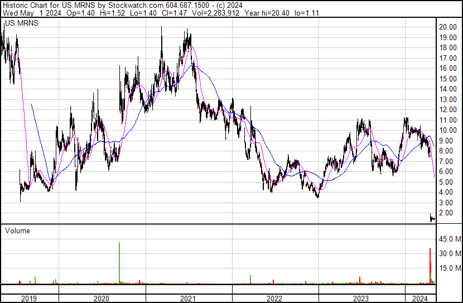The height and width of the screenshot is (303, 463).
Task: Click the 10.00 price axis label
Action: (x=448, y=130)
